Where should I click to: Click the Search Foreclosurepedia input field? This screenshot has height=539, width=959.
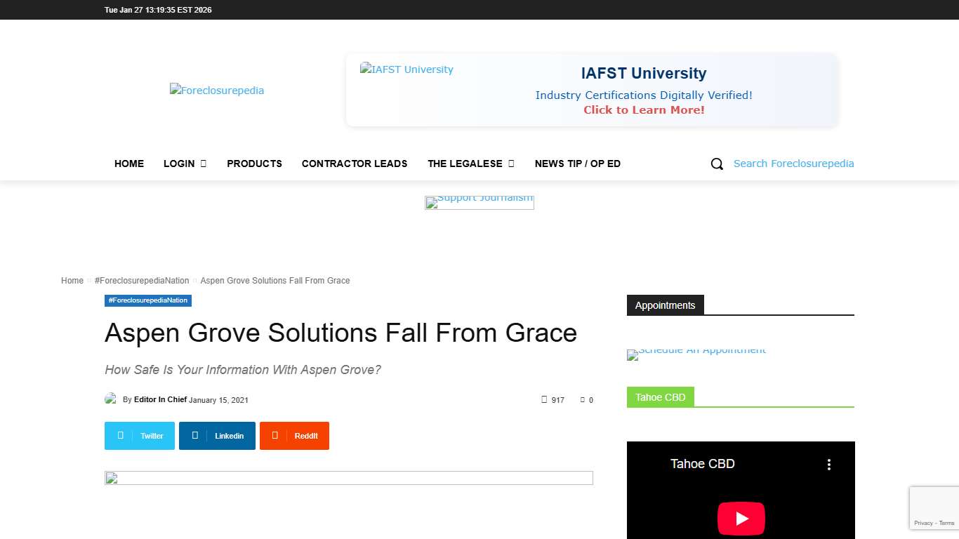click(793, 164)
